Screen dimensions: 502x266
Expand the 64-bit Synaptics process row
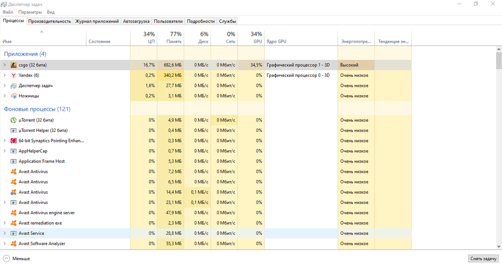pos(5,141)
